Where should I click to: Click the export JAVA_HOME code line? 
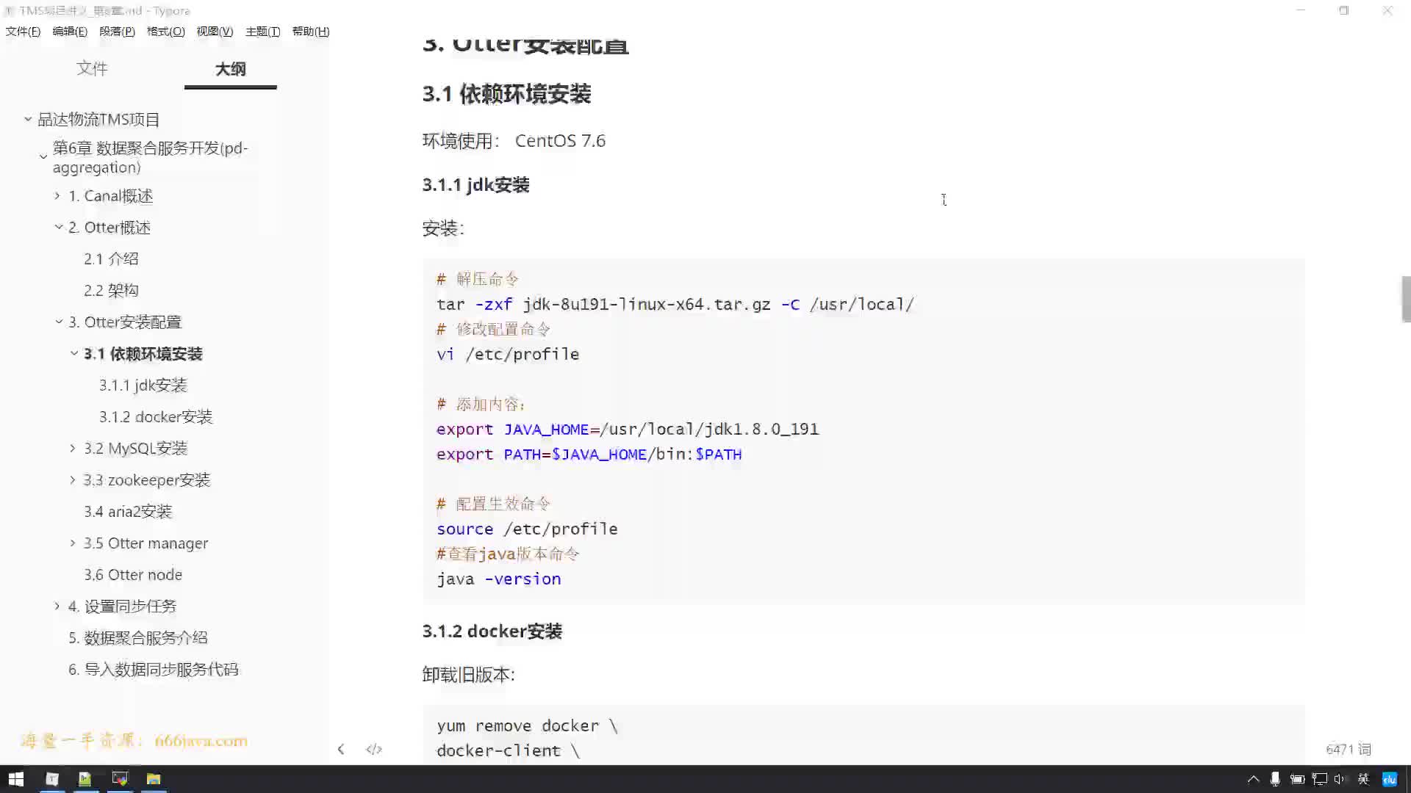click(627, 429)
